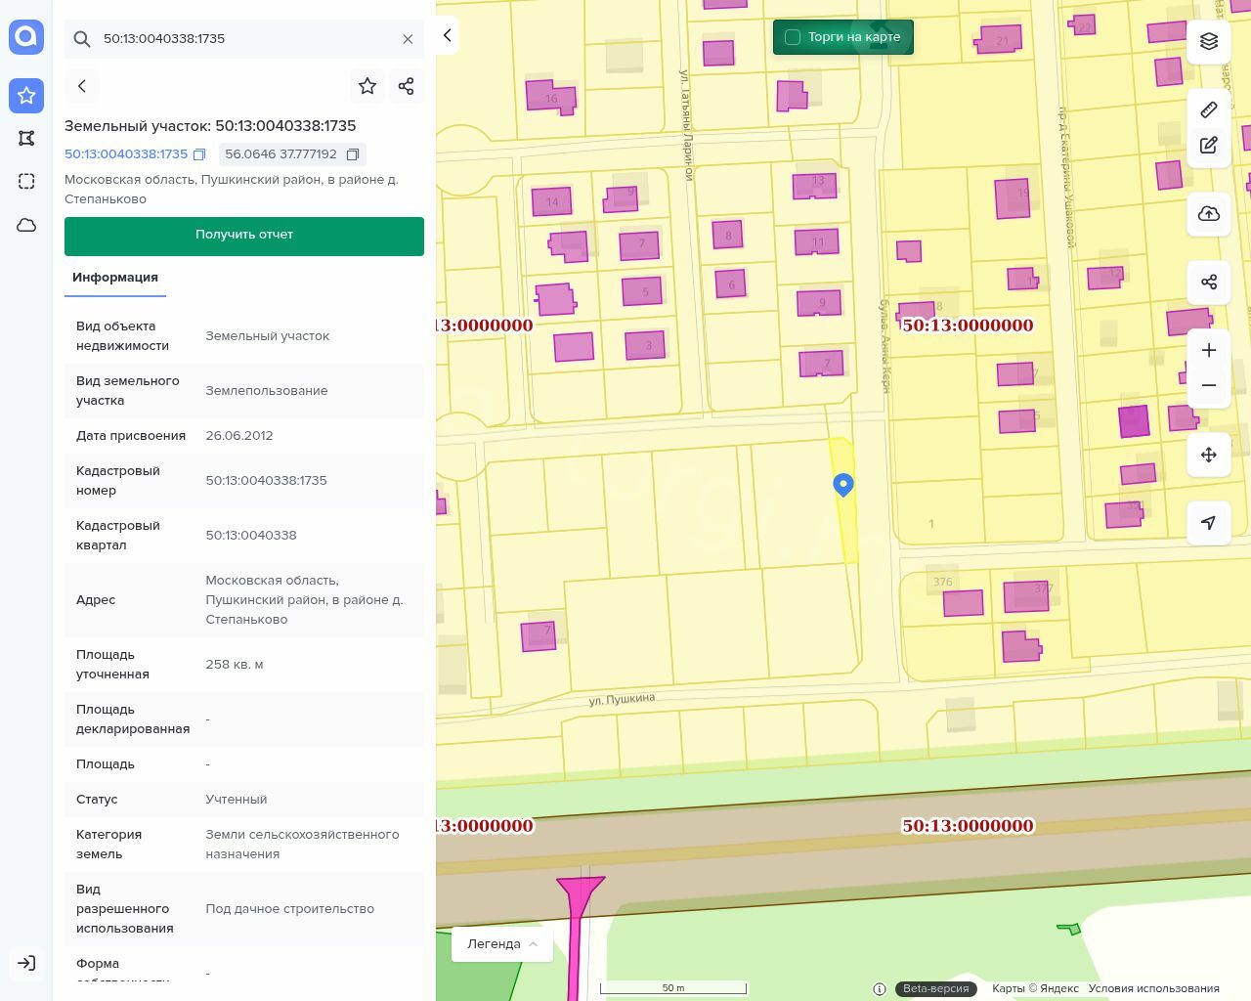The height and width of the screenshot is (1001, 1251).
Task: Switch to the Информация tab
Action: pyautogui.click(x=115, y=278)
